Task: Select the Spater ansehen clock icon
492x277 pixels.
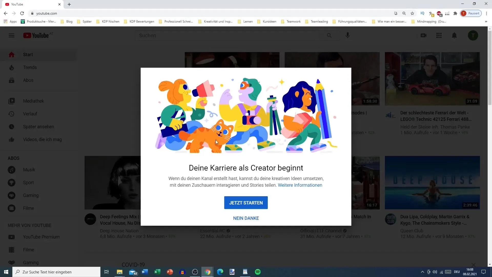Action: pos(12,126)
